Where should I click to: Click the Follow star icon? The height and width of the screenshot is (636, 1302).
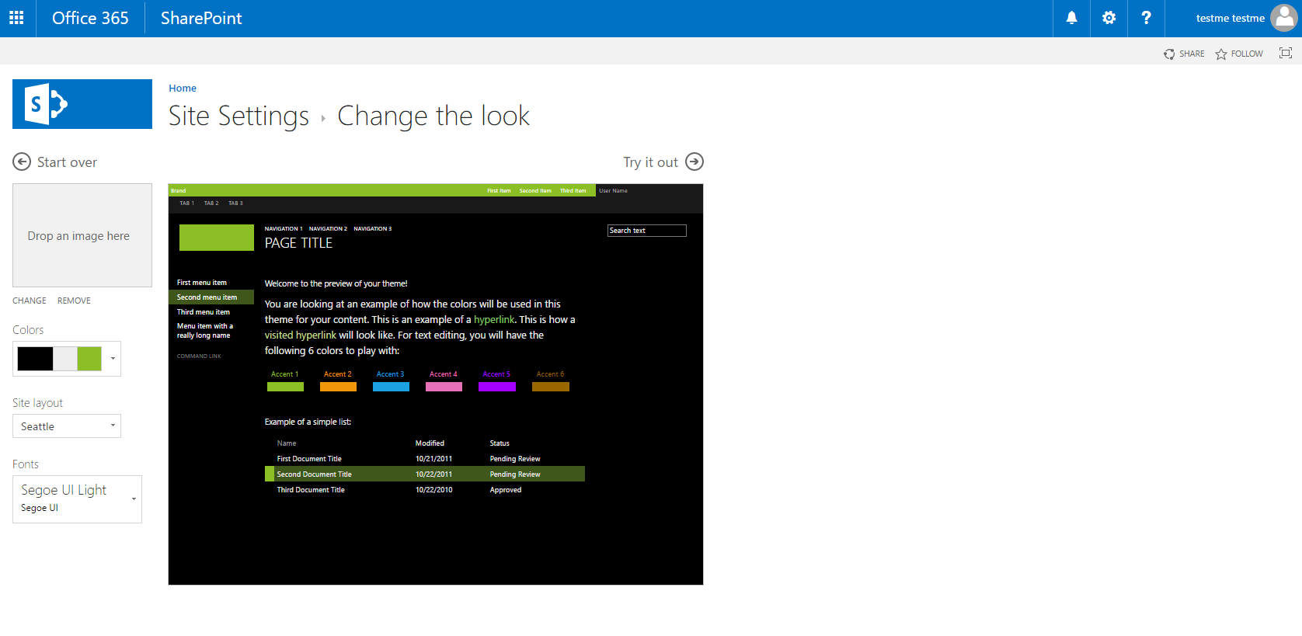click(x=1221, y=54)
